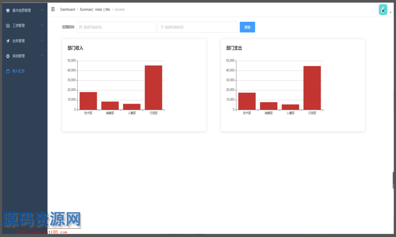Click the monitor icon beside 基本信息管理
The width and height of the screenshot is (396, 237).
click(x=8, y=11)
